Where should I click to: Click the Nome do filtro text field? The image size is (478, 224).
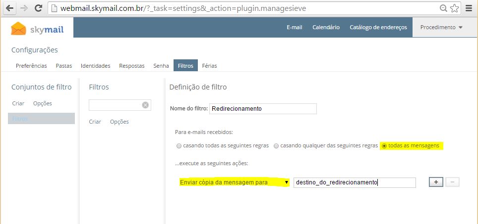coord(263,108)
